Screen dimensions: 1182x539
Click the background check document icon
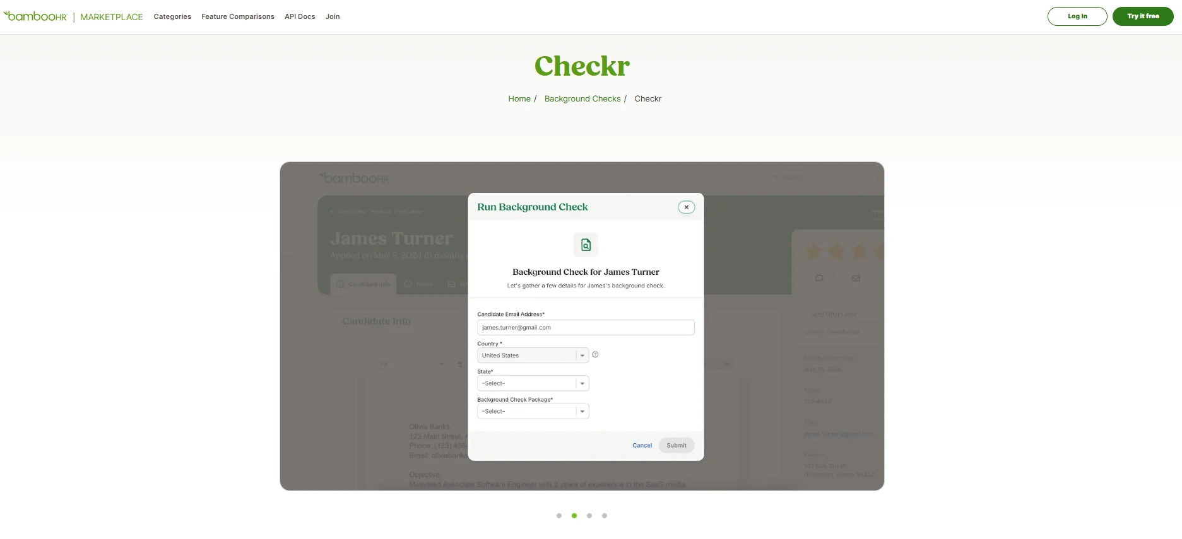click(x=586, y=245)
